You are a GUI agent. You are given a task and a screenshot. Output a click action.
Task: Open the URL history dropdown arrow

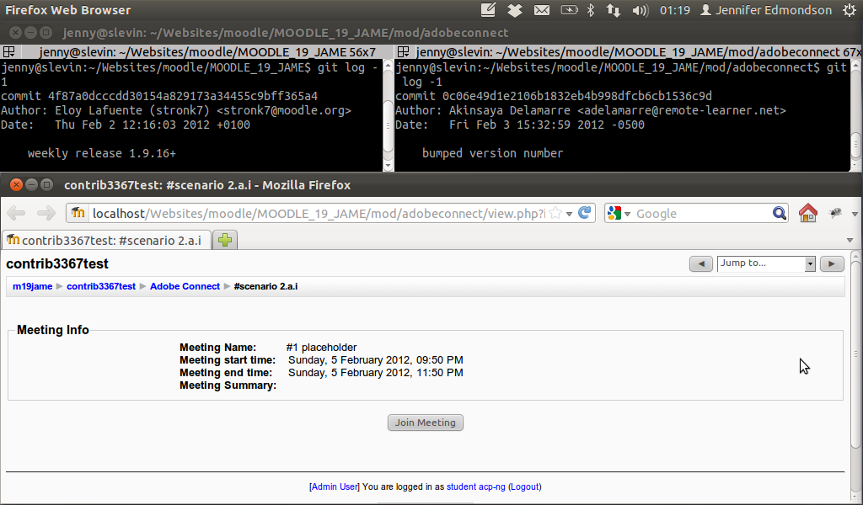(x=570, y=214)
